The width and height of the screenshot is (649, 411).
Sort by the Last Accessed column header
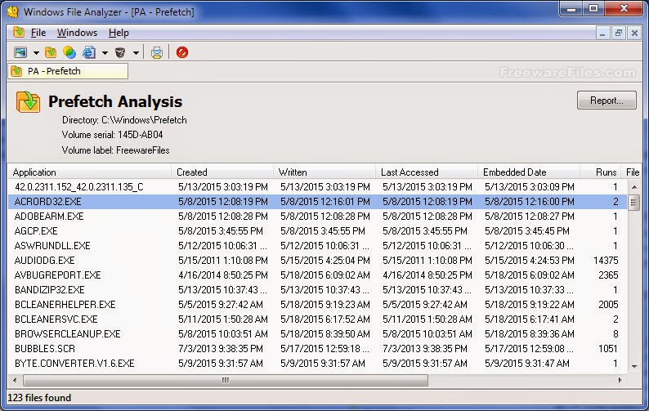coord(427,172)
